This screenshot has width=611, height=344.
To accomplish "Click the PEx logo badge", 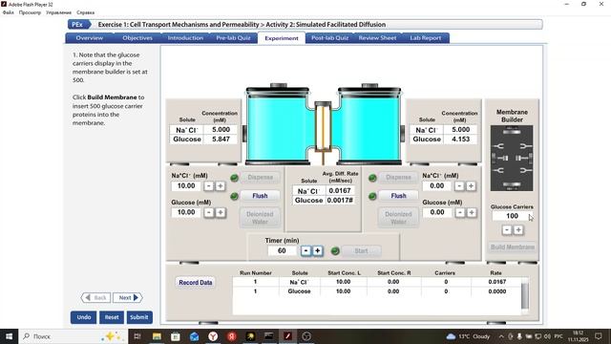I will [79, 24].
